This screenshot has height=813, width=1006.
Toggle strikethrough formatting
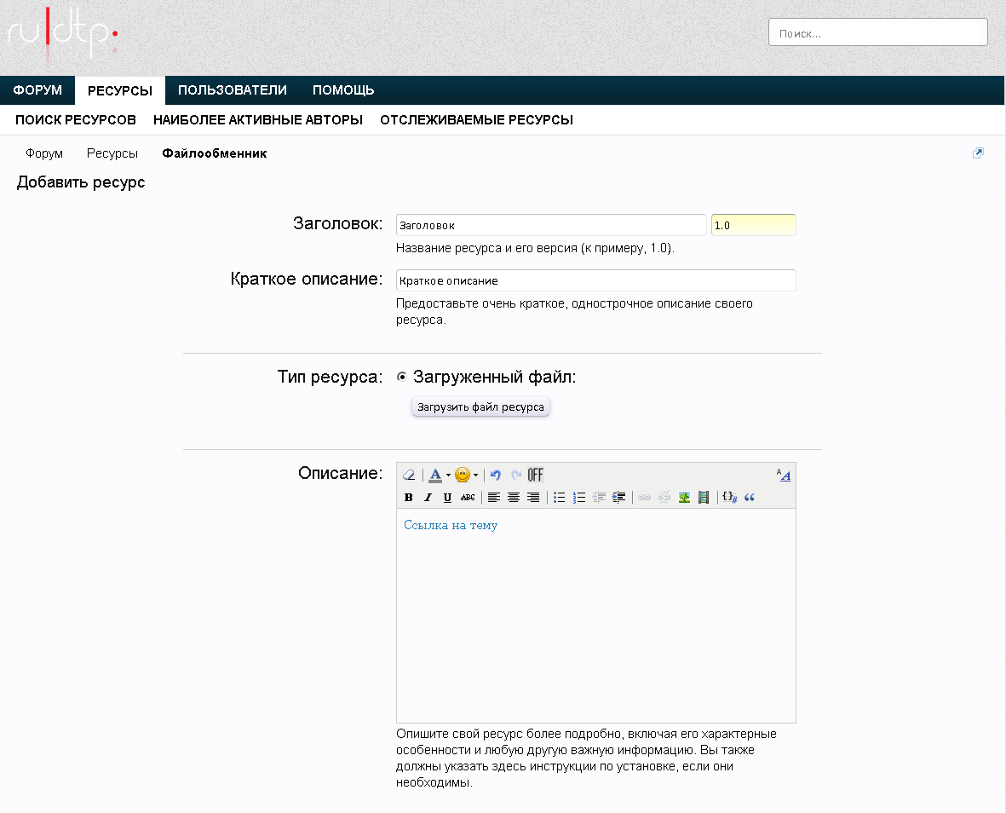468,498
